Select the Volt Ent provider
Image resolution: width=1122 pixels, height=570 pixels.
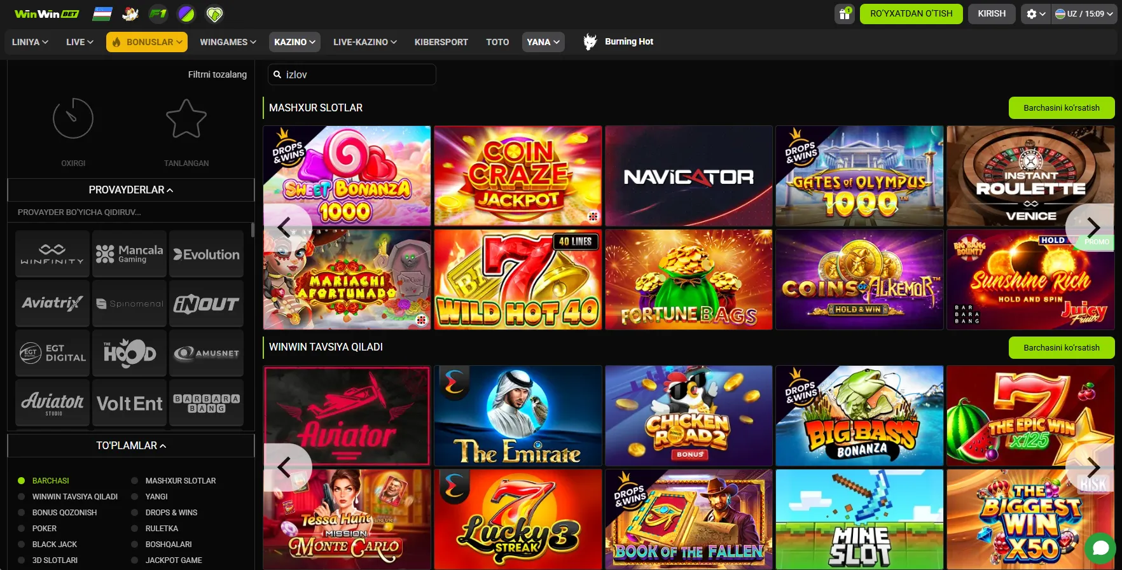point(129,403)
